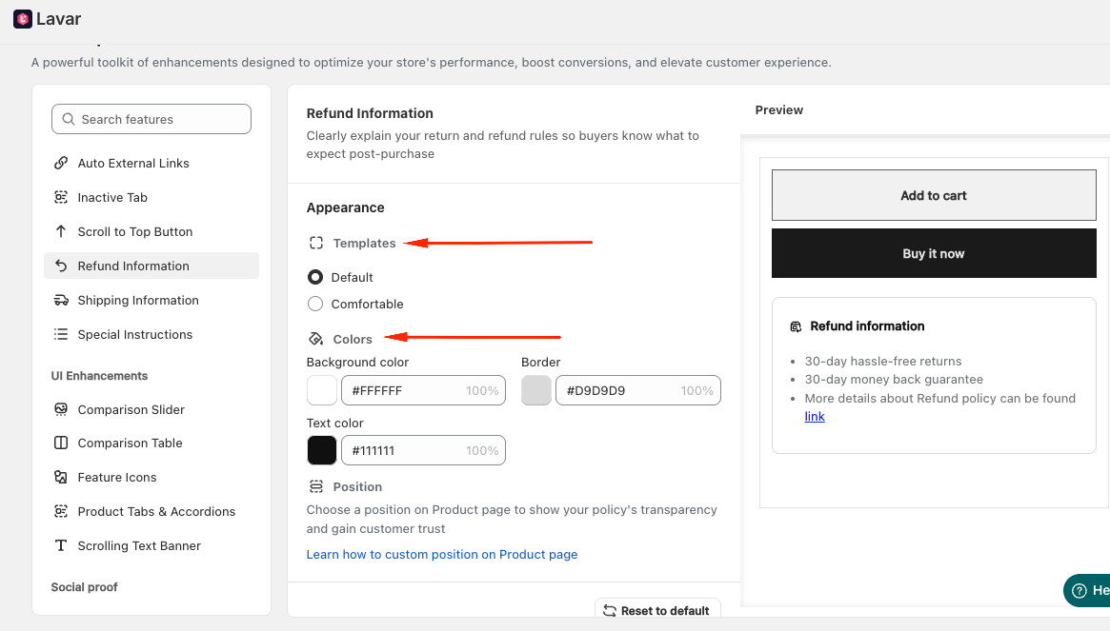Open the Feature Icons feature
Screen dimensions: 1110x631
coord(151,477)
